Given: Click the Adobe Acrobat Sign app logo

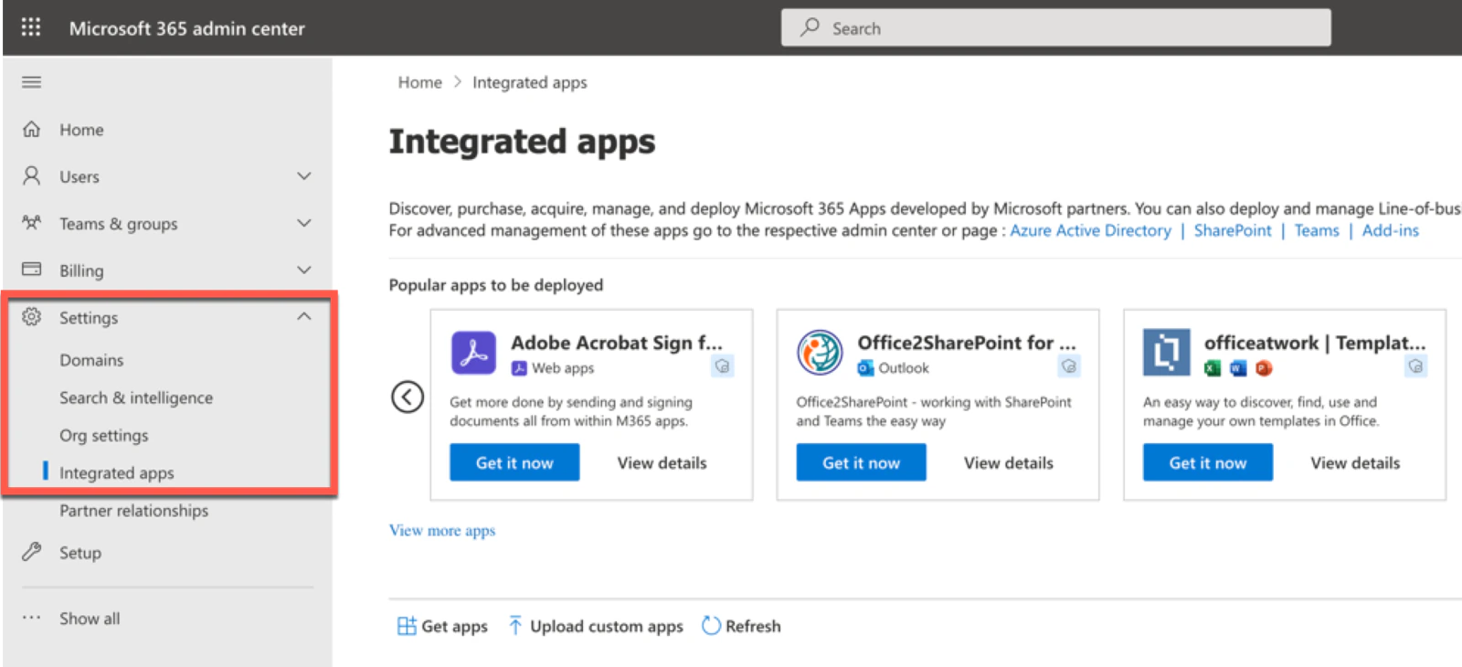Looking at the screenshot, I should tap(473, 353).
